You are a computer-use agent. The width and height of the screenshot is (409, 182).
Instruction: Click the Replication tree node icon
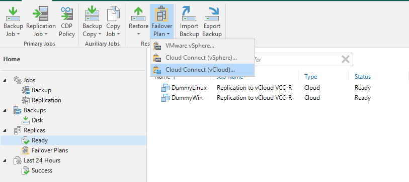pyautogui.click(x=26, y=100)
